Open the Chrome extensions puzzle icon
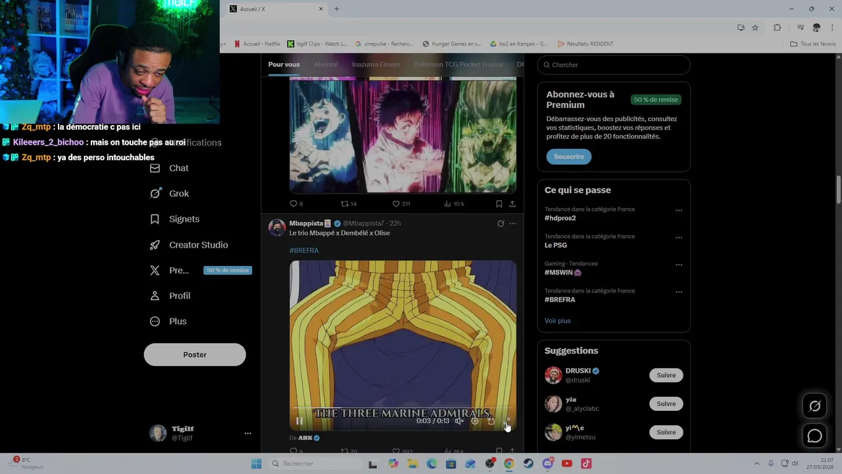The height and width of the screenshot is (474, 842). click(x=777, y=28)
